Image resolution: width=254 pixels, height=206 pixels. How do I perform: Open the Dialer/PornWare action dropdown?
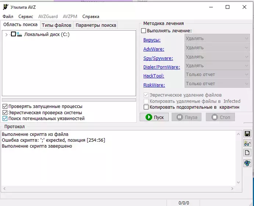217,66
